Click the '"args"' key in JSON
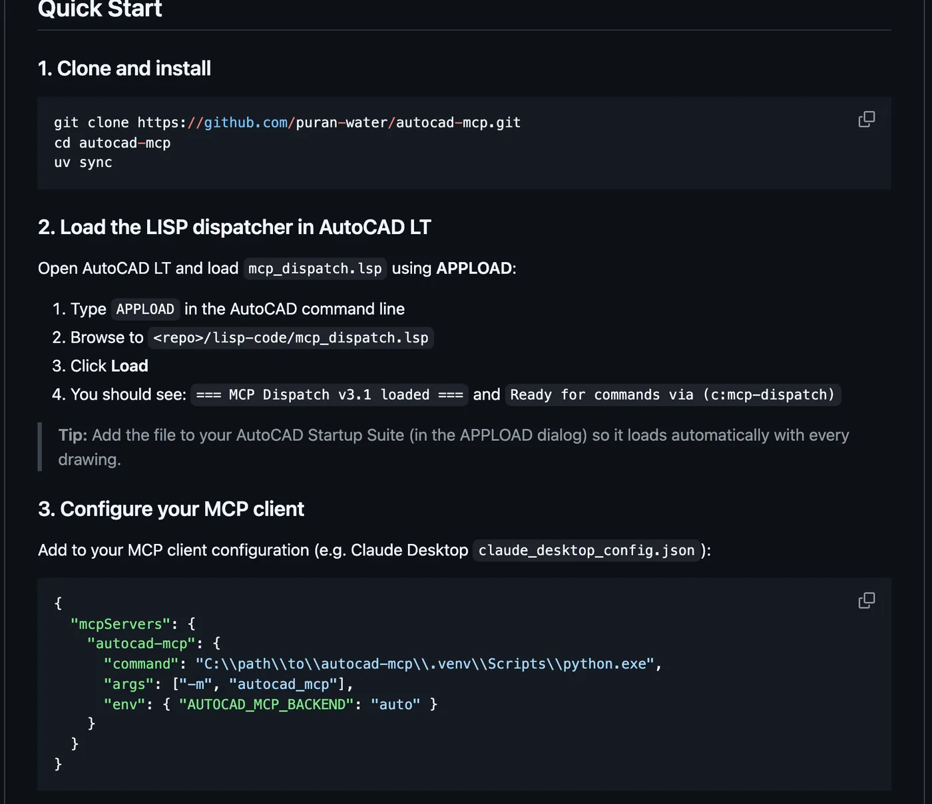Viewport: 932px width, 804px height. pos(129,684)
